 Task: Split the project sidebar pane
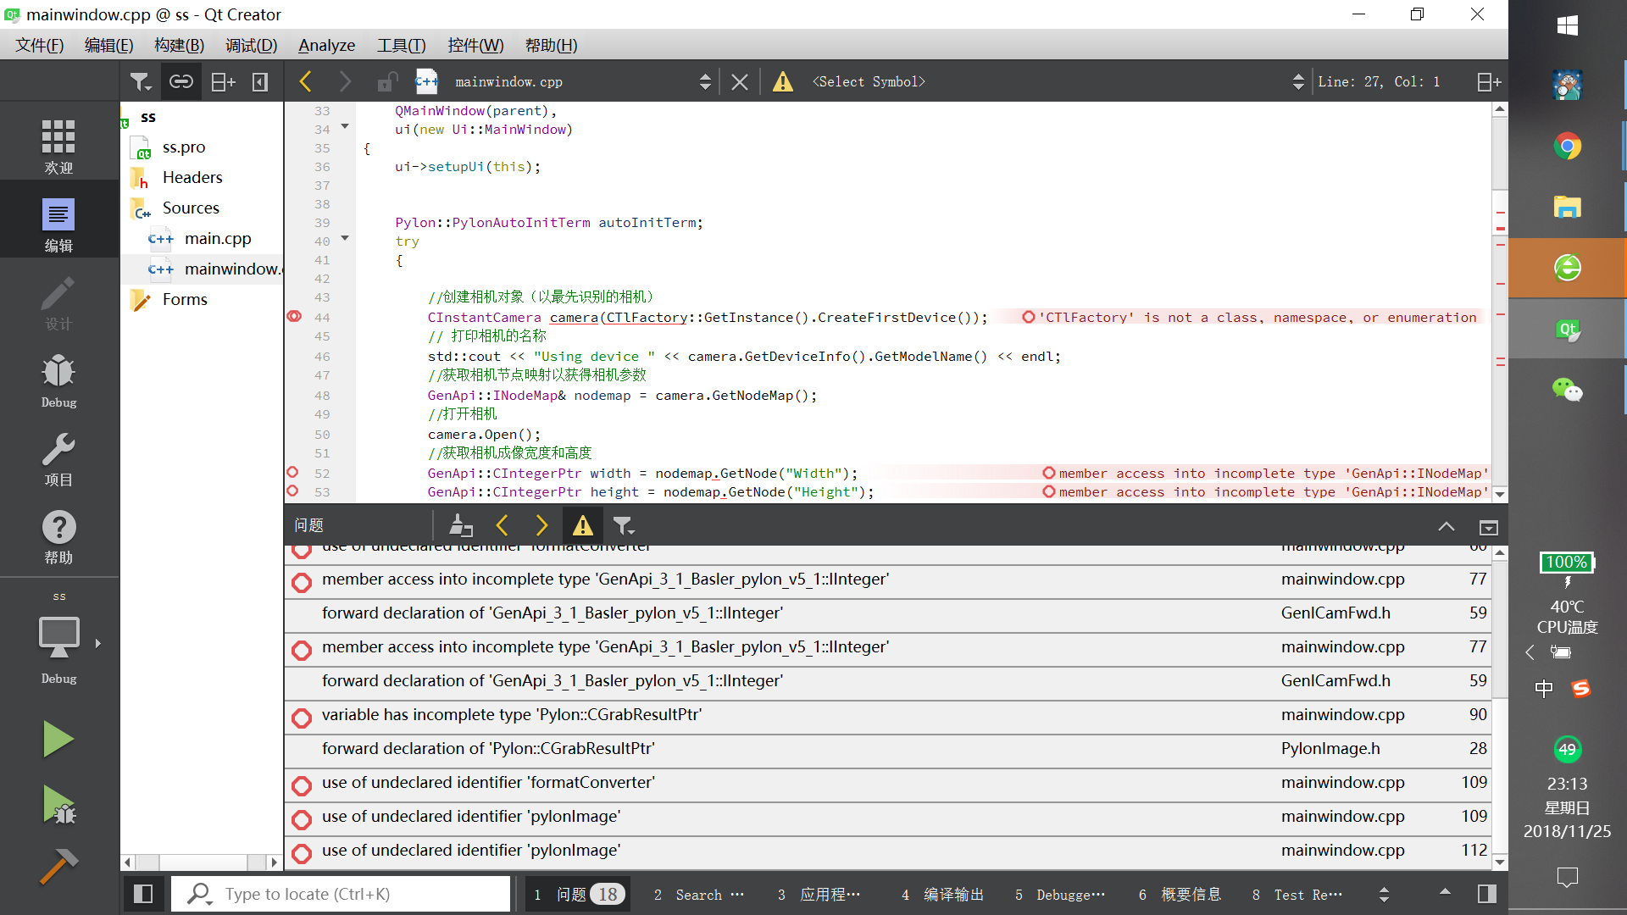click(x=223, y=81)
